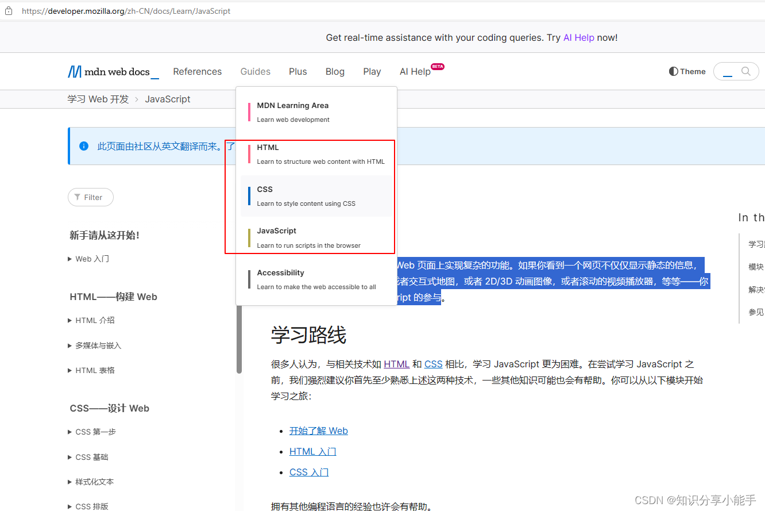Click the sidebar Filter field
The height and width of the screenshot is (511, 765).
(x=91, y=197)
